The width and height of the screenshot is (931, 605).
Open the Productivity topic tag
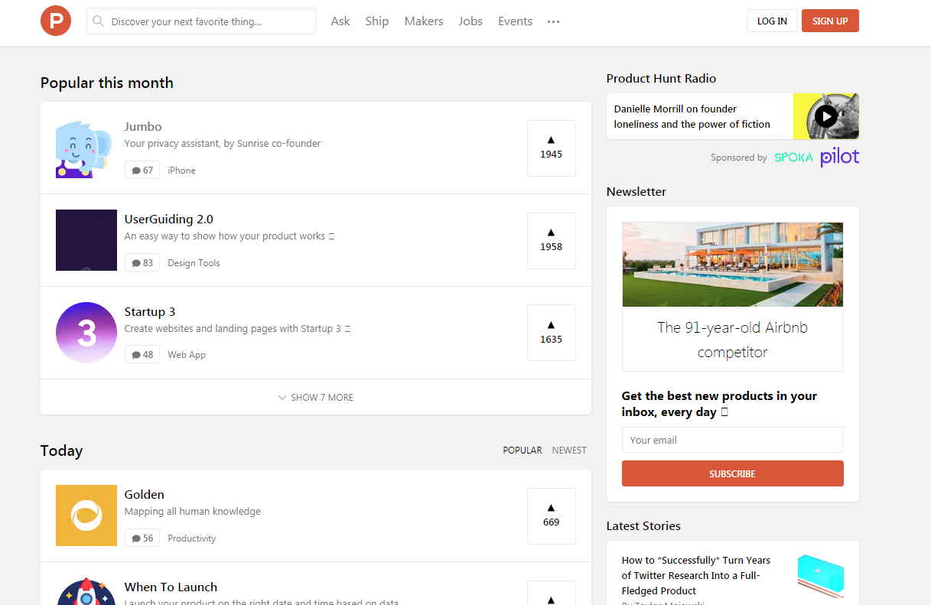[x=192, y=538]
